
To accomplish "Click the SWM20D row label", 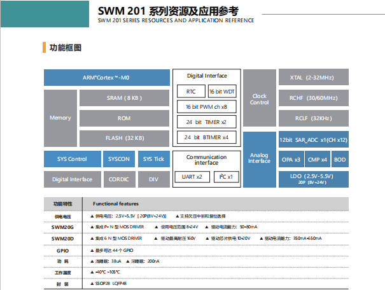I will [62, 238].
